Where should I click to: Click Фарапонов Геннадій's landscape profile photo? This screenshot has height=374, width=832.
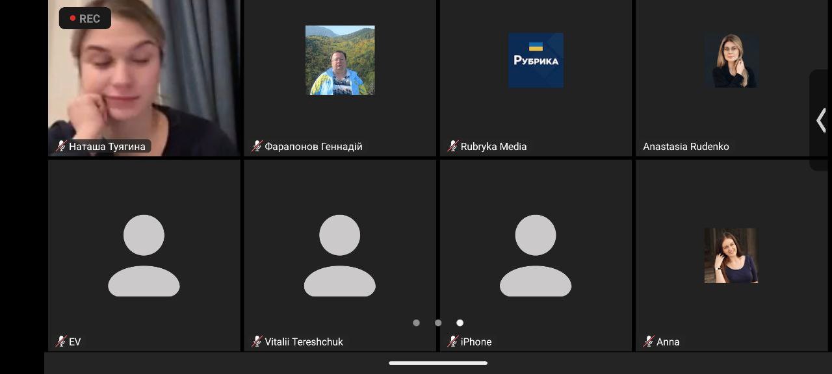point(340,60)
